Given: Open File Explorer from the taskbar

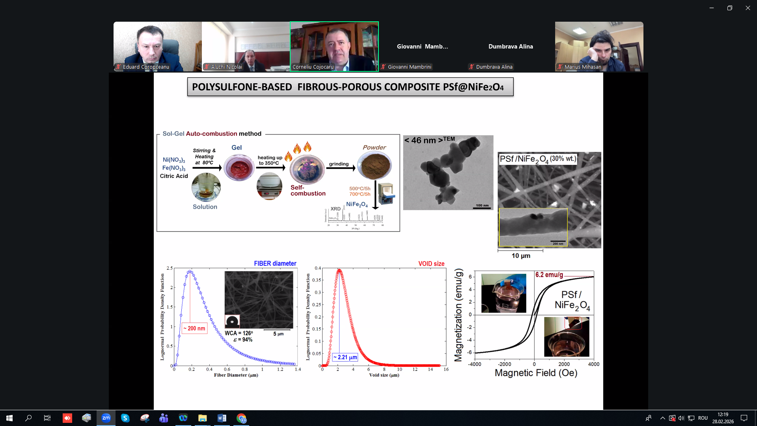Looking at the screenshot, I should pos(202,418).
